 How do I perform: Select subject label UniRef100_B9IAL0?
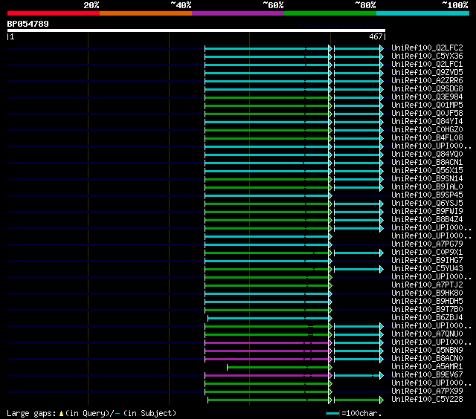[427, 187]
